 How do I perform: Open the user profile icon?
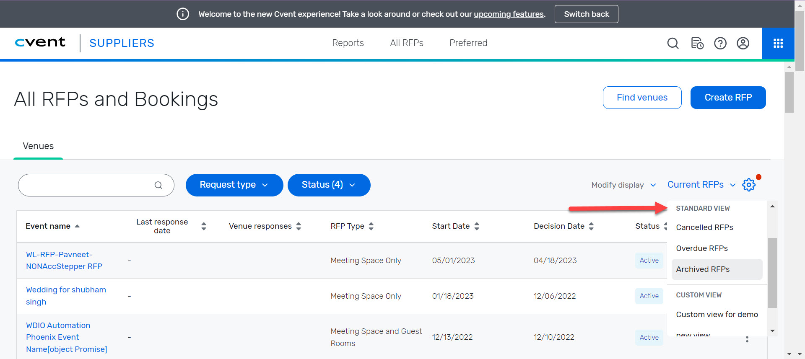click(743, 43)
